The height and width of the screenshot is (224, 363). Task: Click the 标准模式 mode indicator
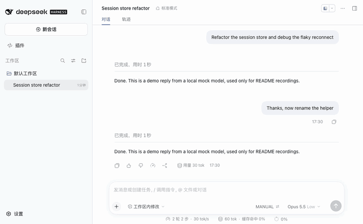pos(166,9)
